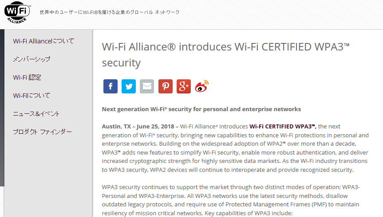The image size is (383, 217).
Task: Click the Japanese tagline beside the logo
Action: click(x=110, y=12)
